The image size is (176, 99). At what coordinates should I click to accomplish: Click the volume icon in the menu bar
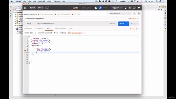click(x=138, y=1)
